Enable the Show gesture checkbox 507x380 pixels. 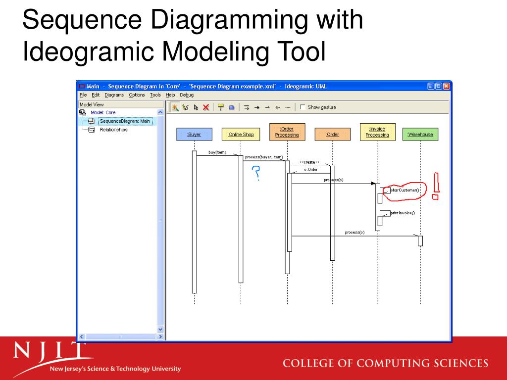pyautogui.click(x=303, y=107)
